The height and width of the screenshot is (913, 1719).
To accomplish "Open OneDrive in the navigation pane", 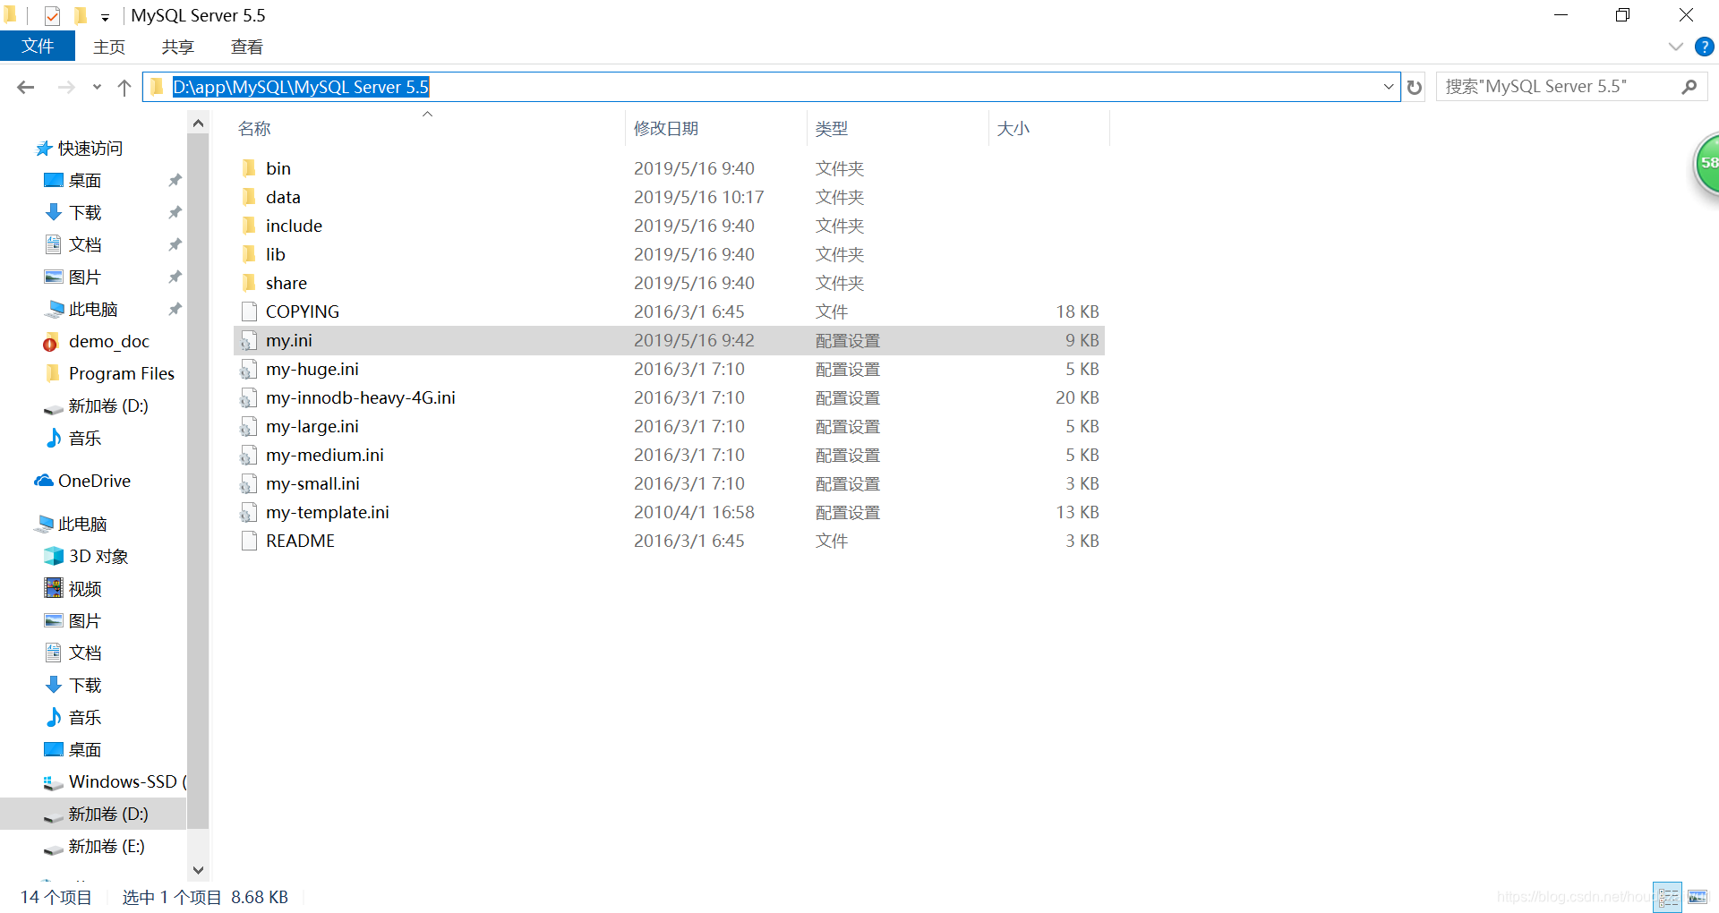I will point(93,482).
